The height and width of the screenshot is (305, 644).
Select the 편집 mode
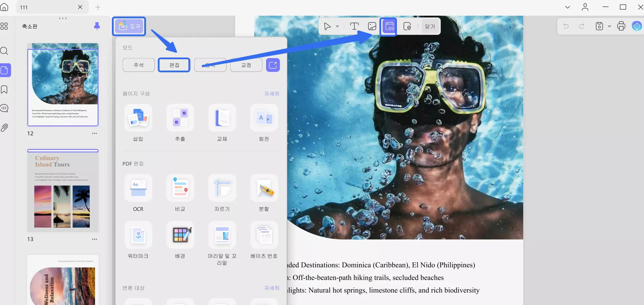(174, 65)
